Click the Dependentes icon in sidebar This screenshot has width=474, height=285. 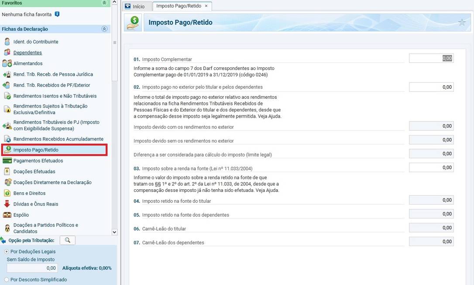(7, 52)
